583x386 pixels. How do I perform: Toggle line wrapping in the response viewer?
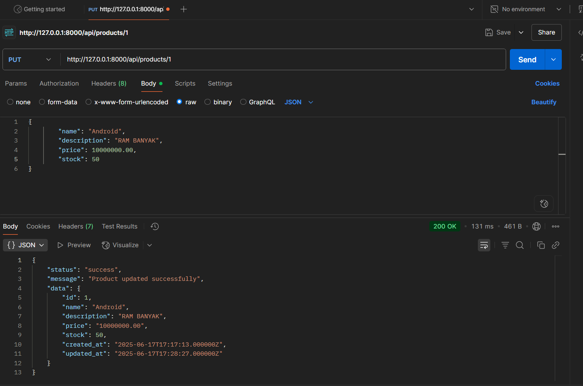[484, 245]
